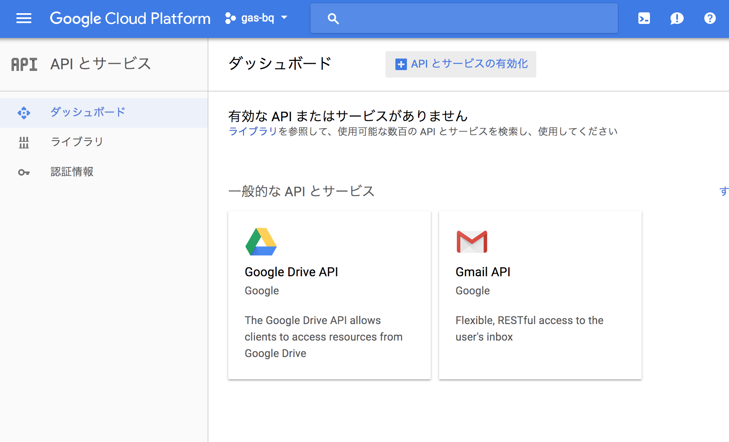Click the library grid icon in sidebar

(24, 143)
